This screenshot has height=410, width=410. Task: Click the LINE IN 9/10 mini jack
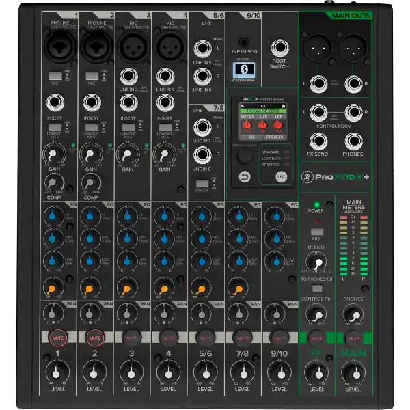coord(244,42)
